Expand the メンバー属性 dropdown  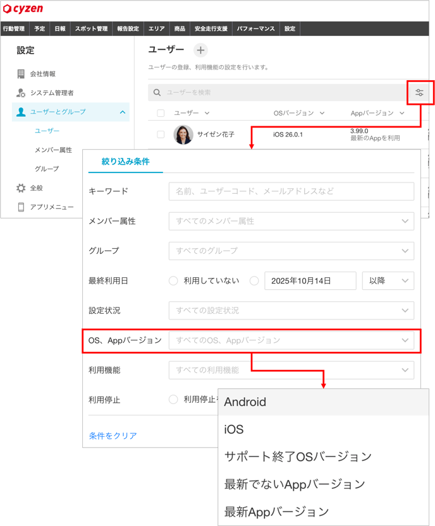click(291, 221)
